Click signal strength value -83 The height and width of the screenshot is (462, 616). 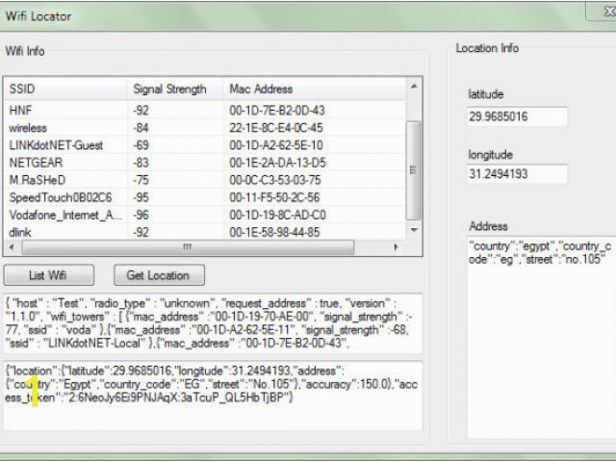pyautogui.click(x=141, y=163)
